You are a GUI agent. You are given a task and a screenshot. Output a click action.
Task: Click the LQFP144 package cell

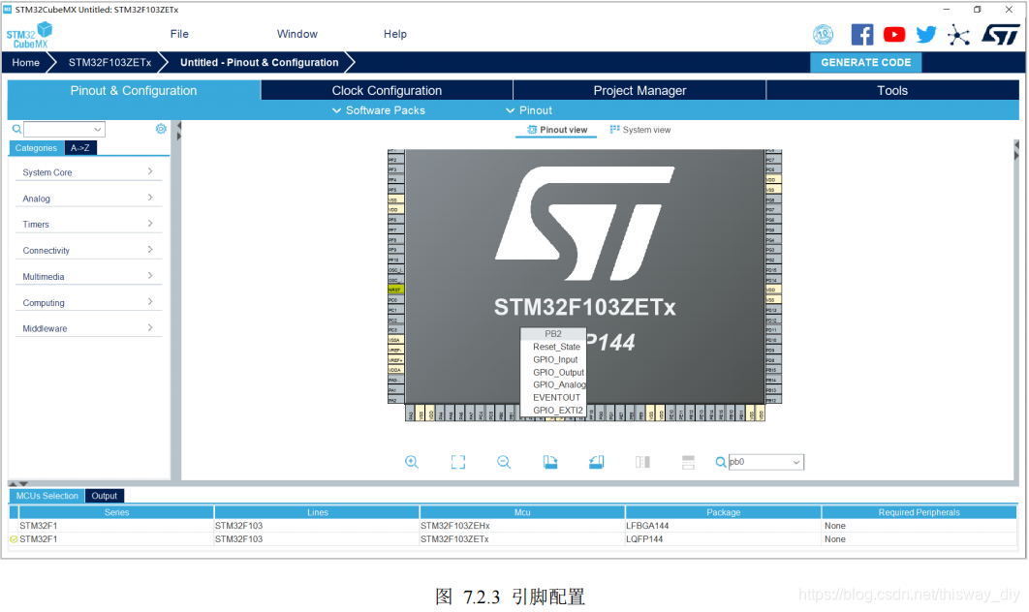723,539
